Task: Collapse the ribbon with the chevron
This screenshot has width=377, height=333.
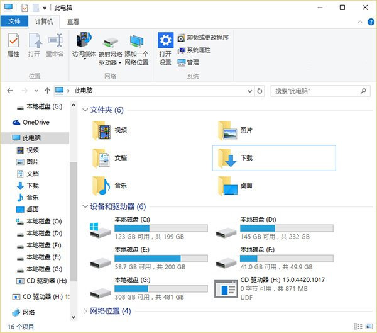Action: tap(360, 22)
